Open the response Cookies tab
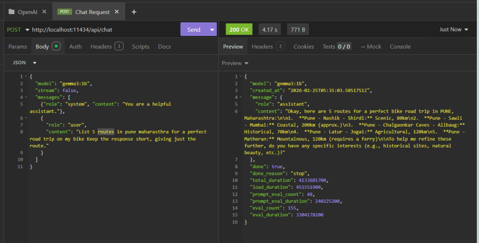 coord(303,46)
